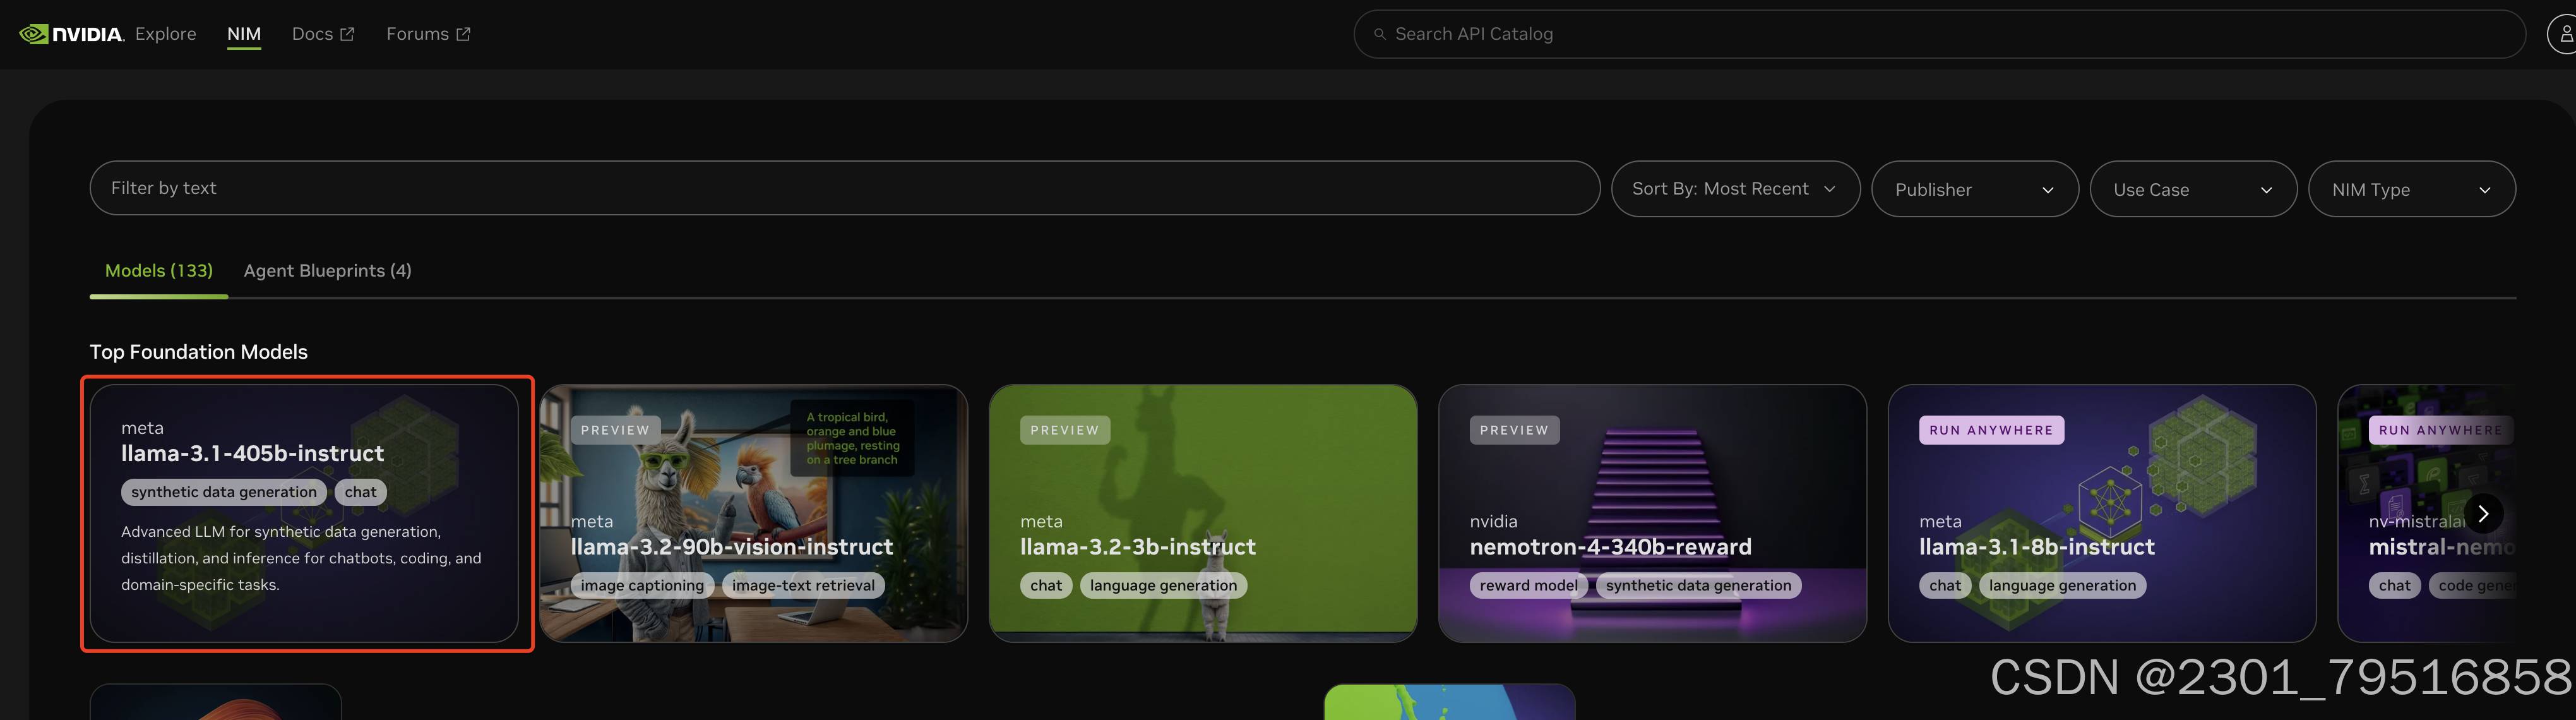Click the Top Foundation Models heading

pos(199,352)
